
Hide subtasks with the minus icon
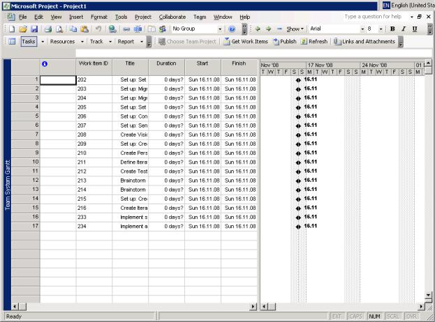pos(279,29)
